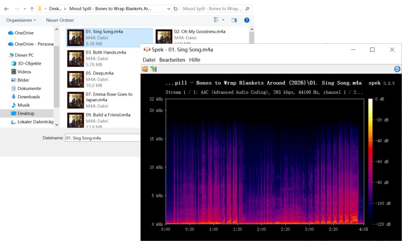402x241 pixels.
Task: Click Mood Spill breadcrumb in address bar
Action: (110, 9)
